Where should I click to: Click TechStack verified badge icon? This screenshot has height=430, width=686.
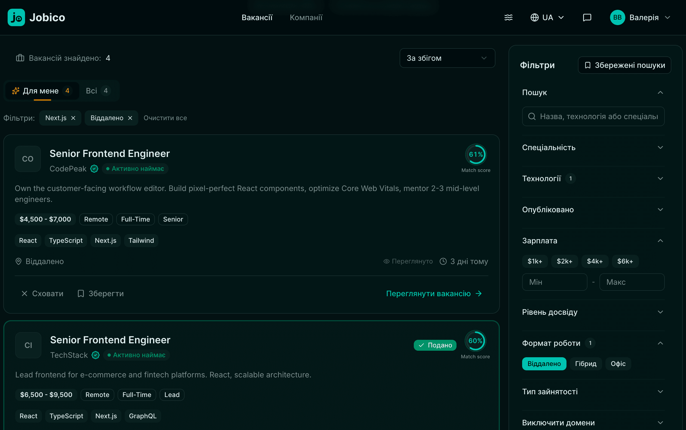click(x=96, y=355)
